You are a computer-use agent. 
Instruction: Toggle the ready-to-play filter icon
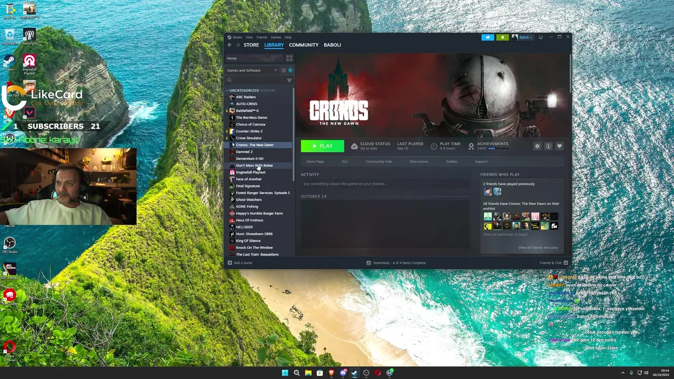pyautogui.click(x=290, y=70)
